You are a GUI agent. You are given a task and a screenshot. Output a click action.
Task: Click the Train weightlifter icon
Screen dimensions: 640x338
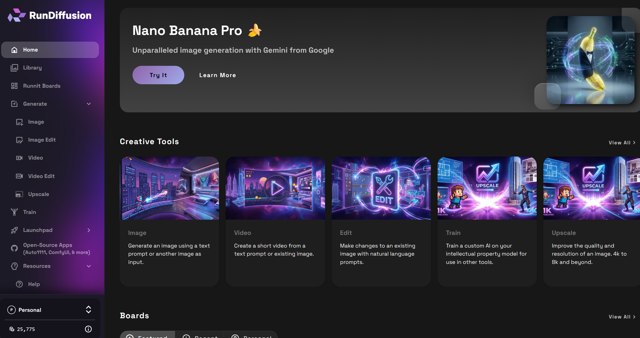point(14,212)
